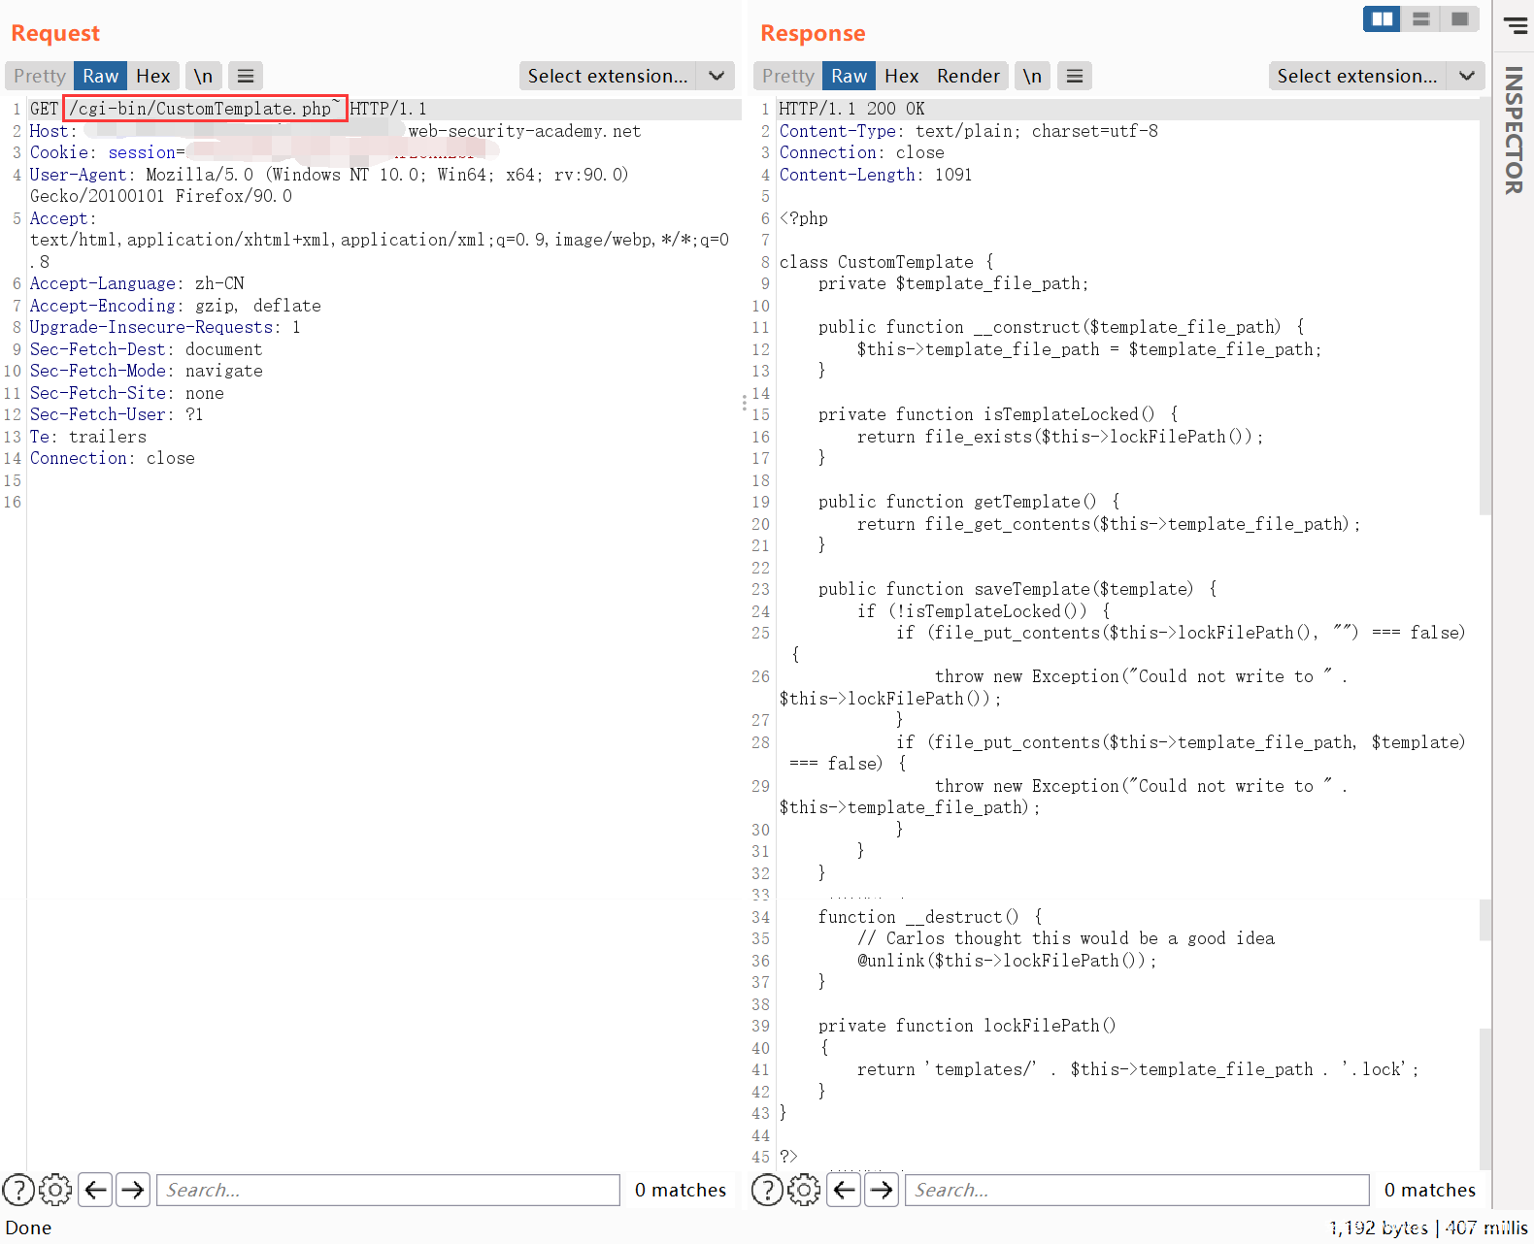Viewport: 1534px width, 1244px height.
Task: Go to previous match in Request search
Action: click(x=95, y=1189)
